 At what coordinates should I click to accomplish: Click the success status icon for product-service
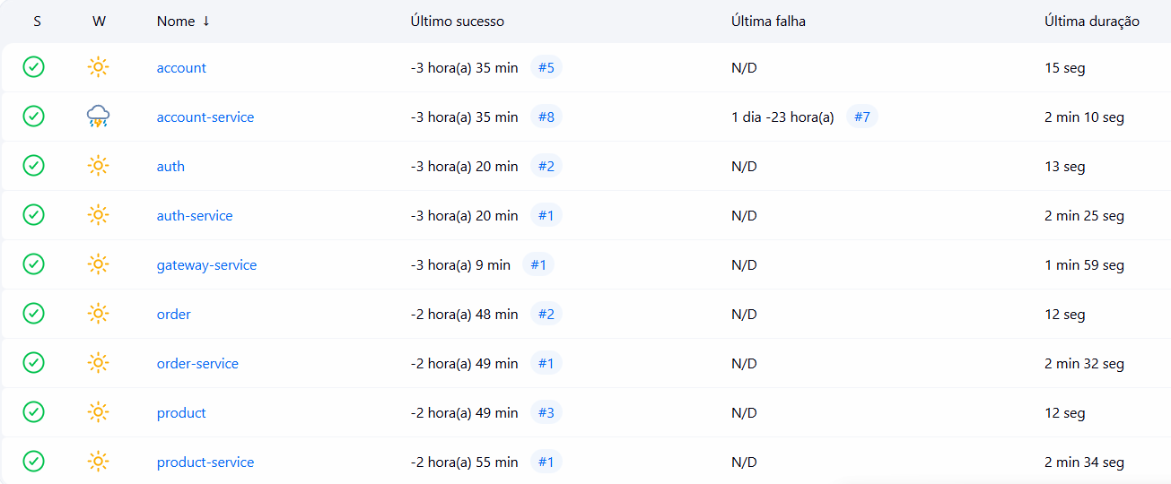[x=33, y=462]
